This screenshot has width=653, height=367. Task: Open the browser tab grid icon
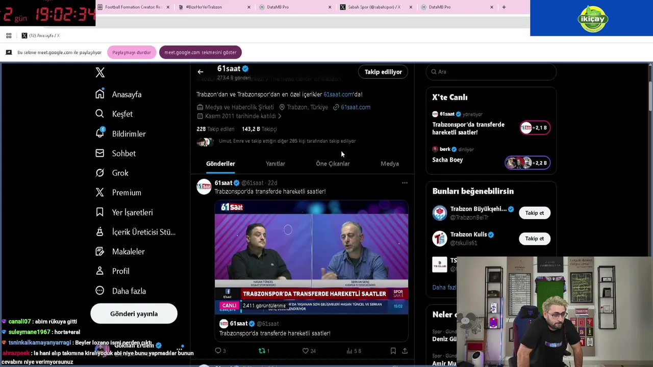pos(9,35)
